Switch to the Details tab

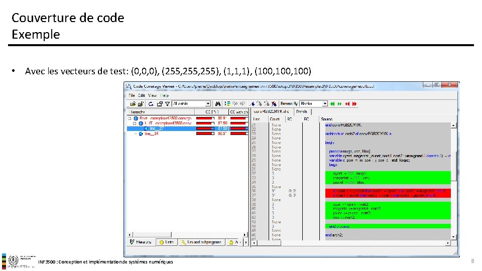pyautogui.click(x=302, y=111)
